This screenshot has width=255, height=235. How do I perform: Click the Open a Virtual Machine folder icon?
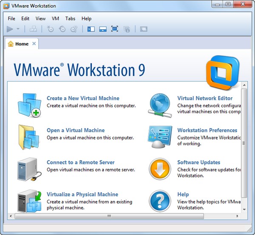point(29,137)
